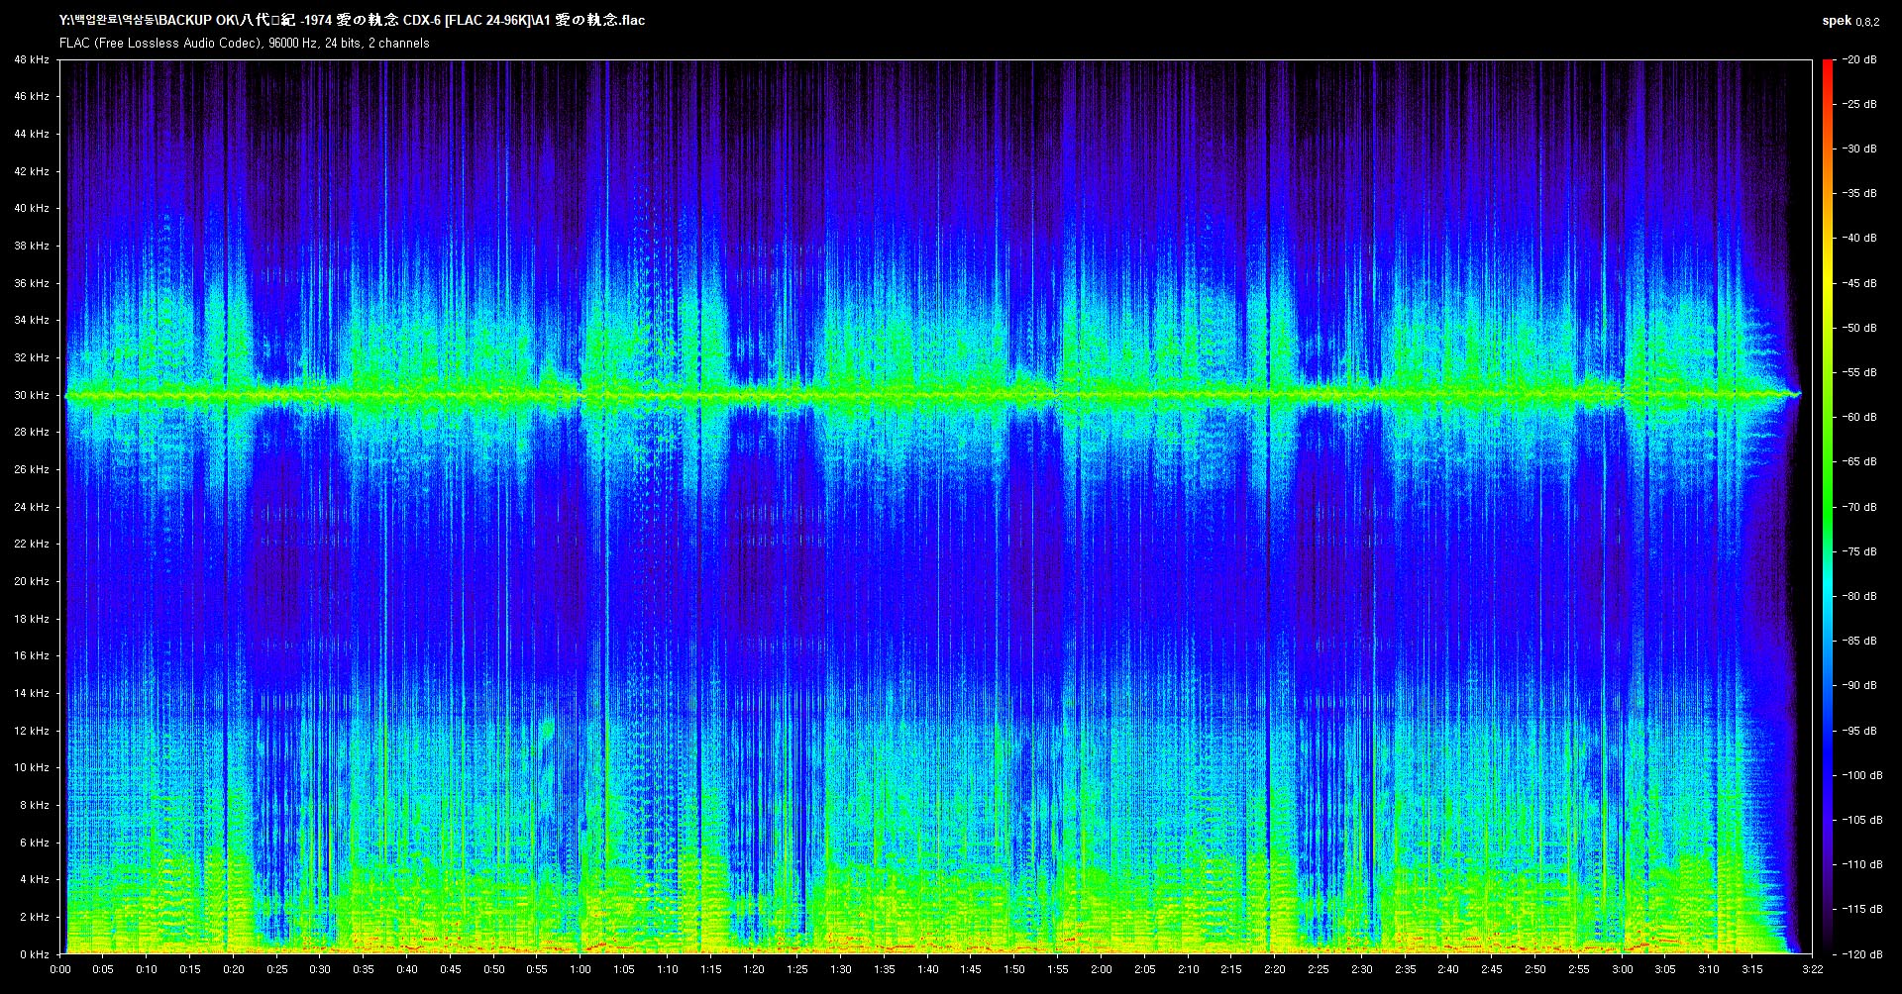Click the 1:30 time axis label

click(x=841, y=969)
